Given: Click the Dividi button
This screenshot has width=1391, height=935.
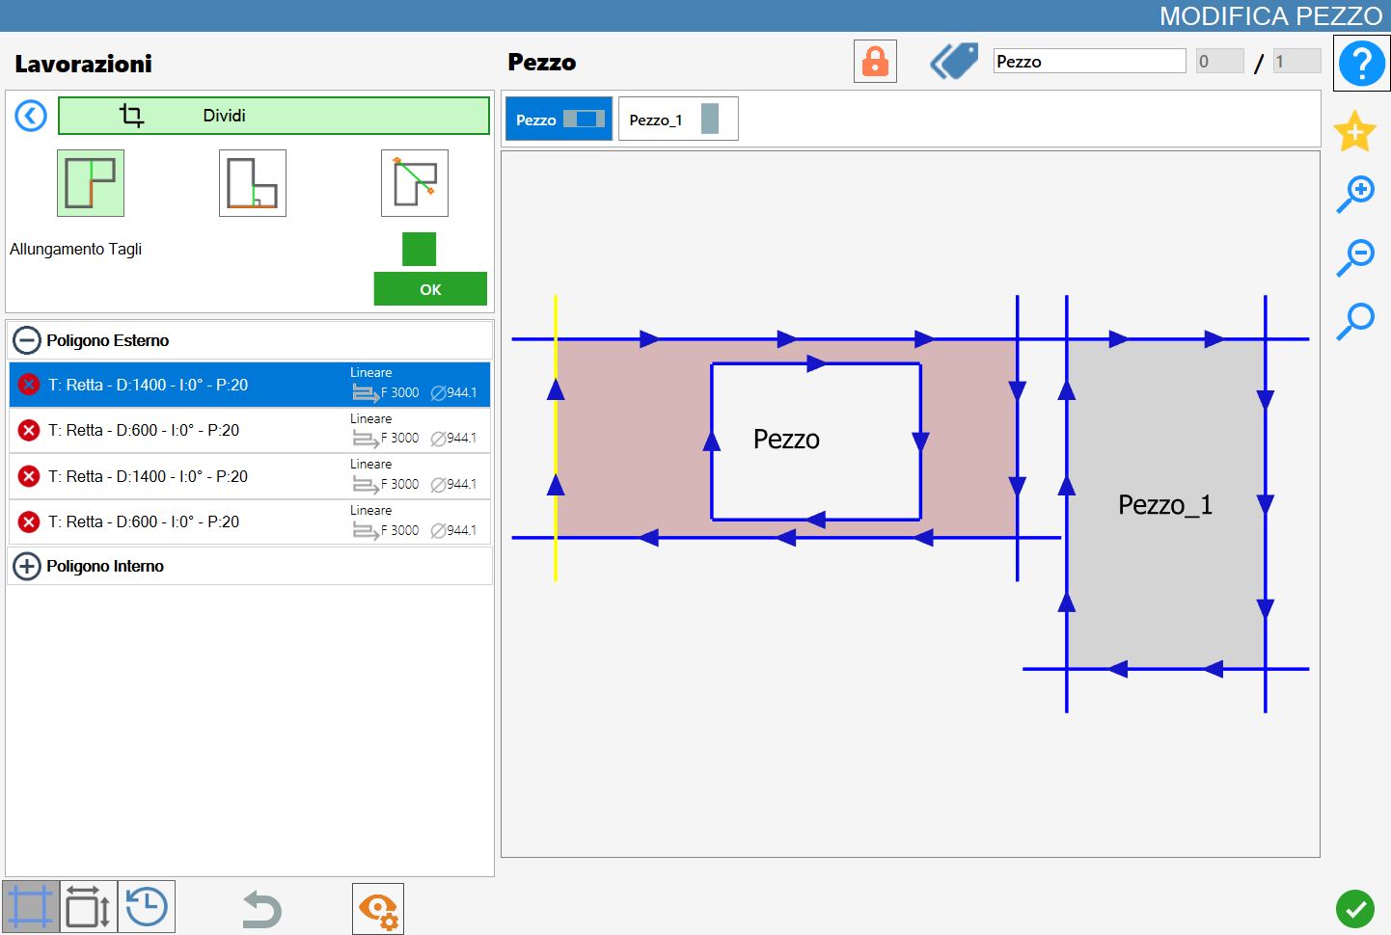Looking at the screenshot, I should pos(274,116).
